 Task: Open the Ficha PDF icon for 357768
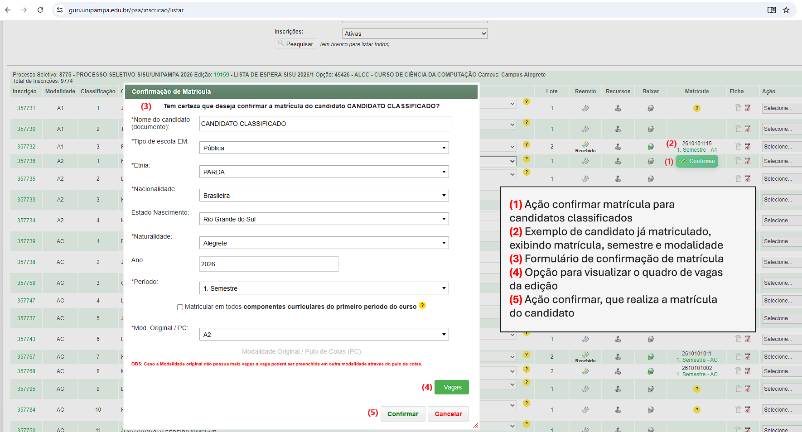[748, 371]
